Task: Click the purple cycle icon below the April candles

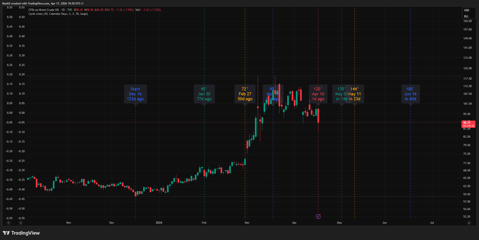Action: [318, 216]
